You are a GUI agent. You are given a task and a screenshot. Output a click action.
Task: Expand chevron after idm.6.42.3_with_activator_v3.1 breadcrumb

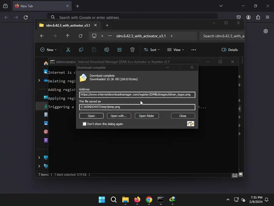172,36
